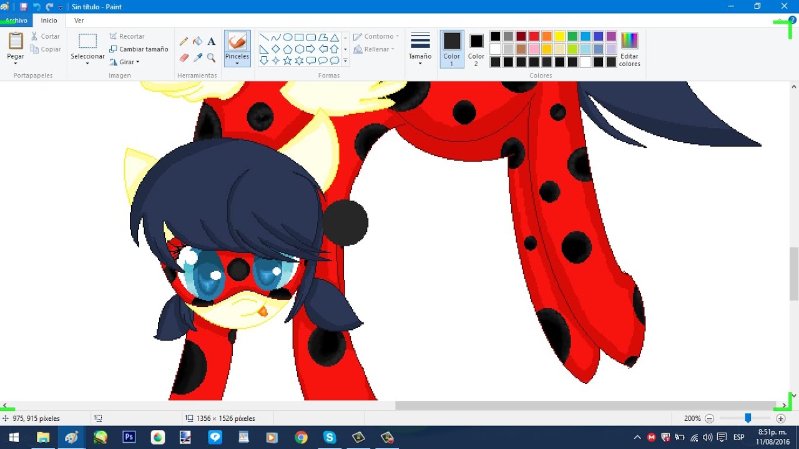Choose the Diamond shape
Viewport: 799px width, 449px height.
(x=276, y=49)
